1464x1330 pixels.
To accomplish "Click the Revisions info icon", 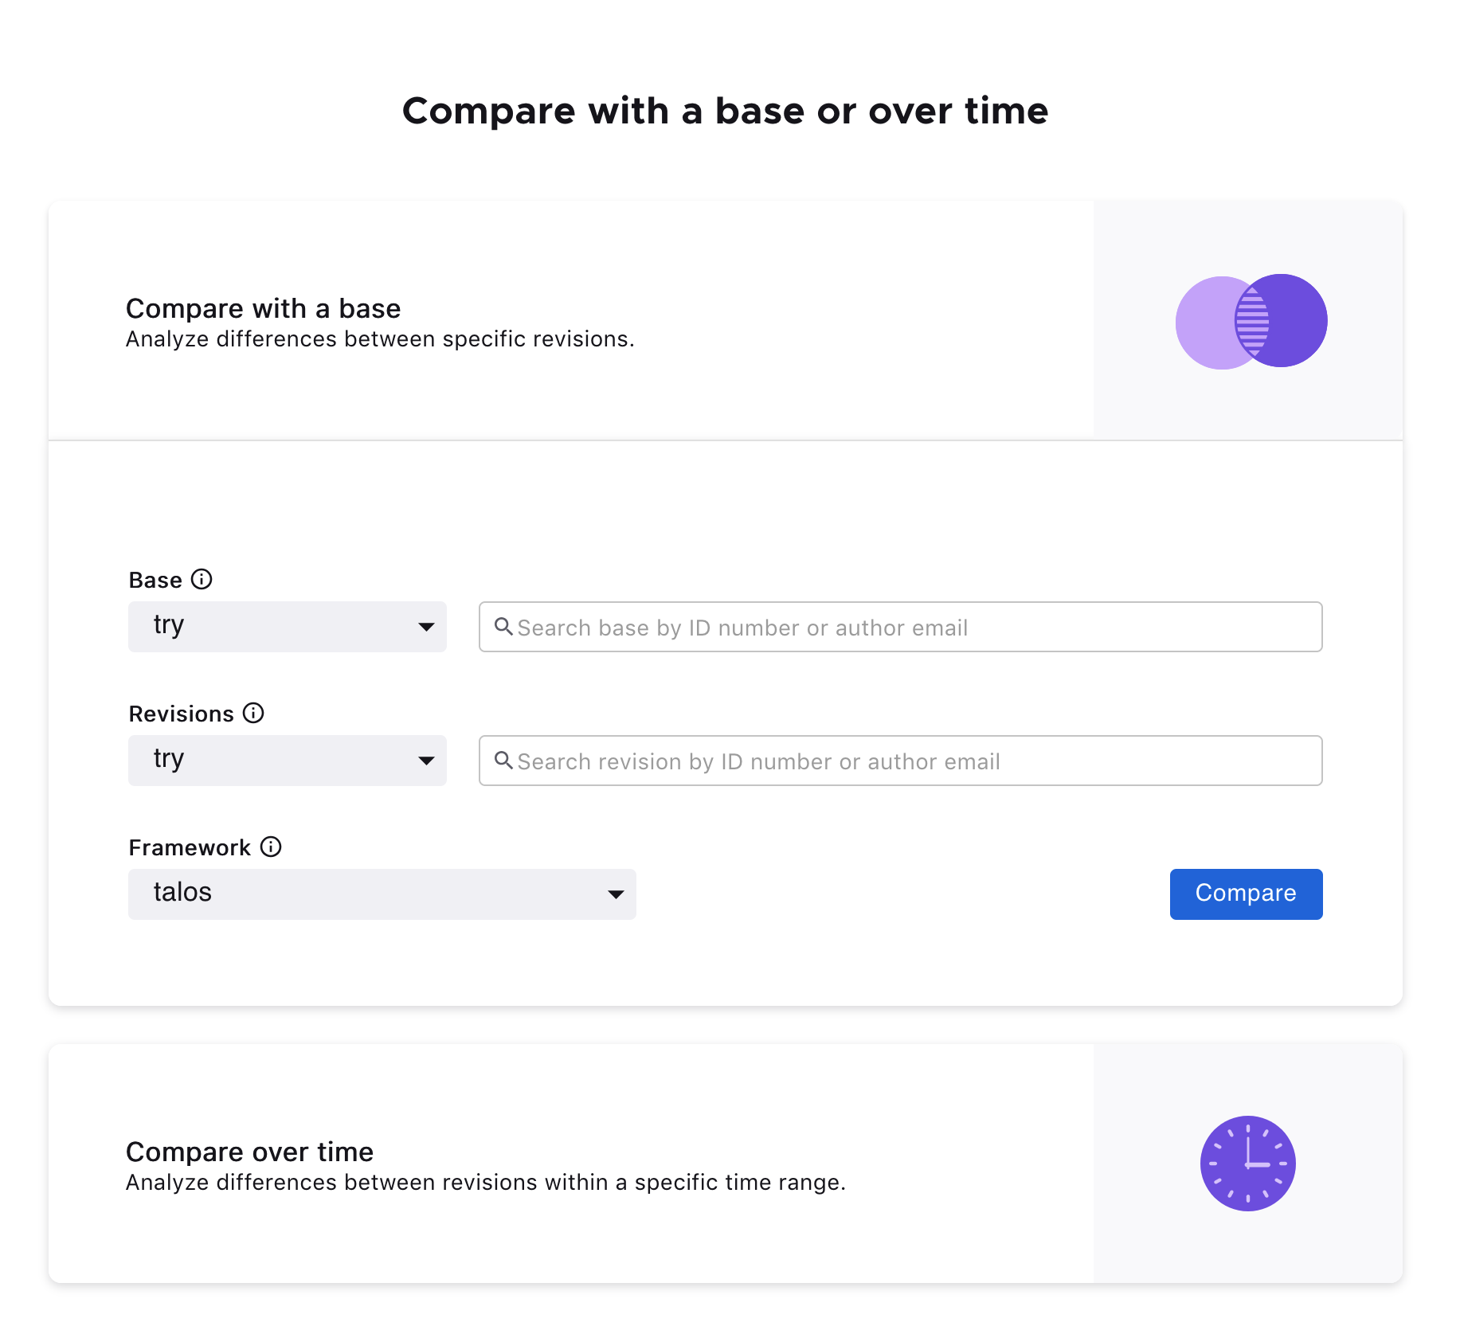I will click(x=253, y=713).
